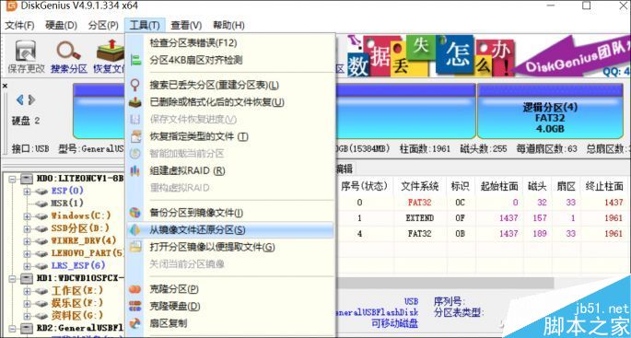631x338 pixels.
Task: Click the clone disk menu icon
Action: (x=135, y=306)
